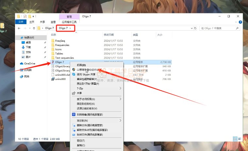Open "下载" in the navigation pane
The height and width of the screenshot is (151, 248).
click(28, 47)
